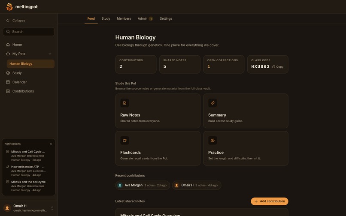Screen dimensions: 346x216
Task: Open the Contributors stat card
Action: (x=136, y=64)
